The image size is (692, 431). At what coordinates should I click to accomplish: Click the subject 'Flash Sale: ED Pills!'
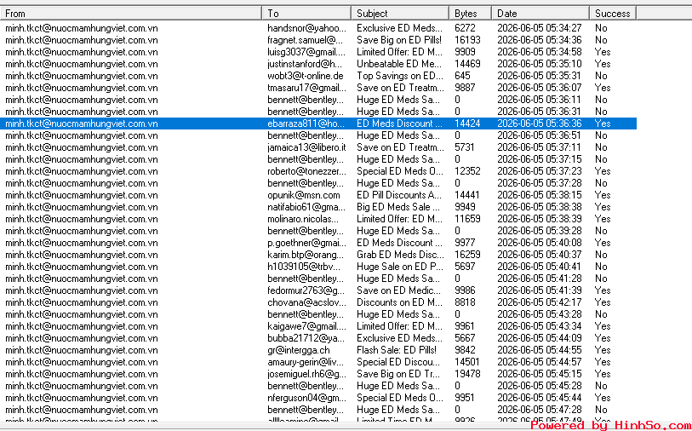click(397, 350)
